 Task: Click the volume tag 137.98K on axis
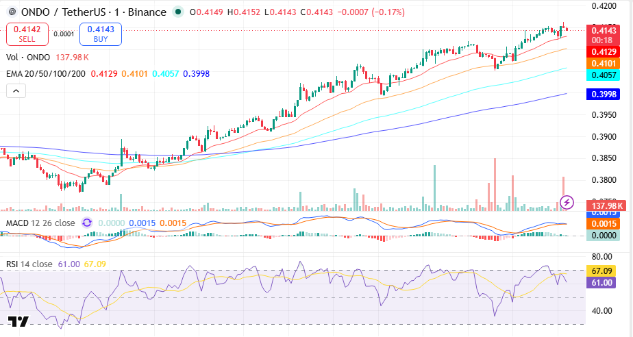click(x=606, y=206)
